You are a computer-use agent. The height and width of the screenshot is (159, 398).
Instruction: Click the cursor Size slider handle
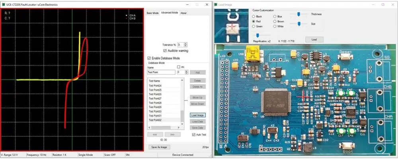tap(299, 24)
